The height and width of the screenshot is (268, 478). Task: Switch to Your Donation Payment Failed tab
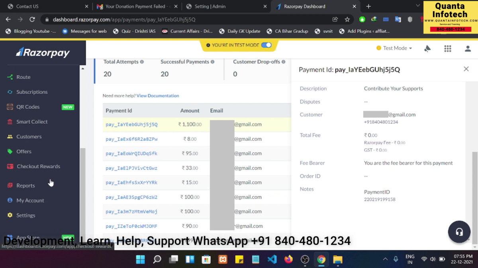pyautogui.click(x=137, y=6)
